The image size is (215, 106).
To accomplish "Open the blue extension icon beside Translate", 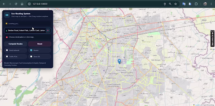I will coord(190,4).
